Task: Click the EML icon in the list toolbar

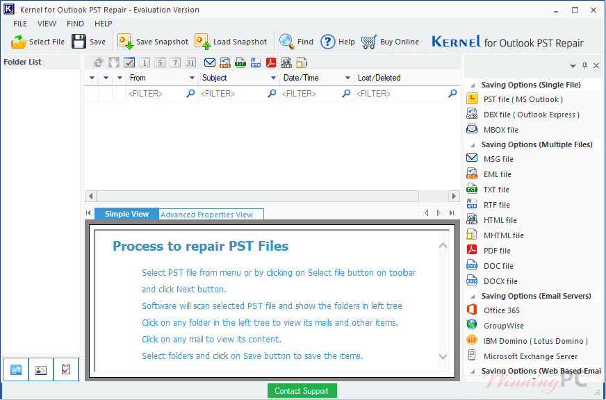Action: click(x=225, y=62)
